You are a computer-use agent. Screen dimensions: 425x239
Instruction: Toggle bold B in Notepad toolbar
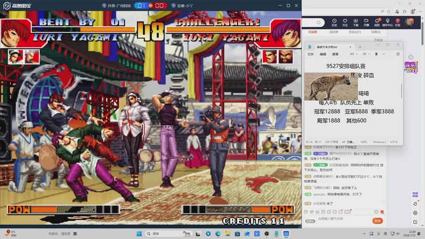click(x=376, y=54)
